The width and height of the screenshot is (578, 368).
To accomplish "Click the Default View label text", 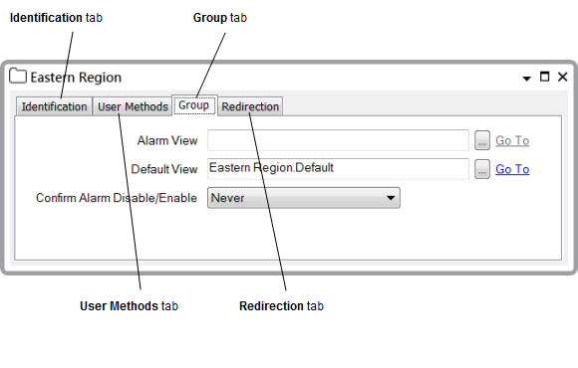I will coord(164,169).
